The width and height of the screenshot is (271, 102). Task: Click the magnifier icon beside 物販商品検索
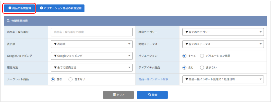(8, 21)
